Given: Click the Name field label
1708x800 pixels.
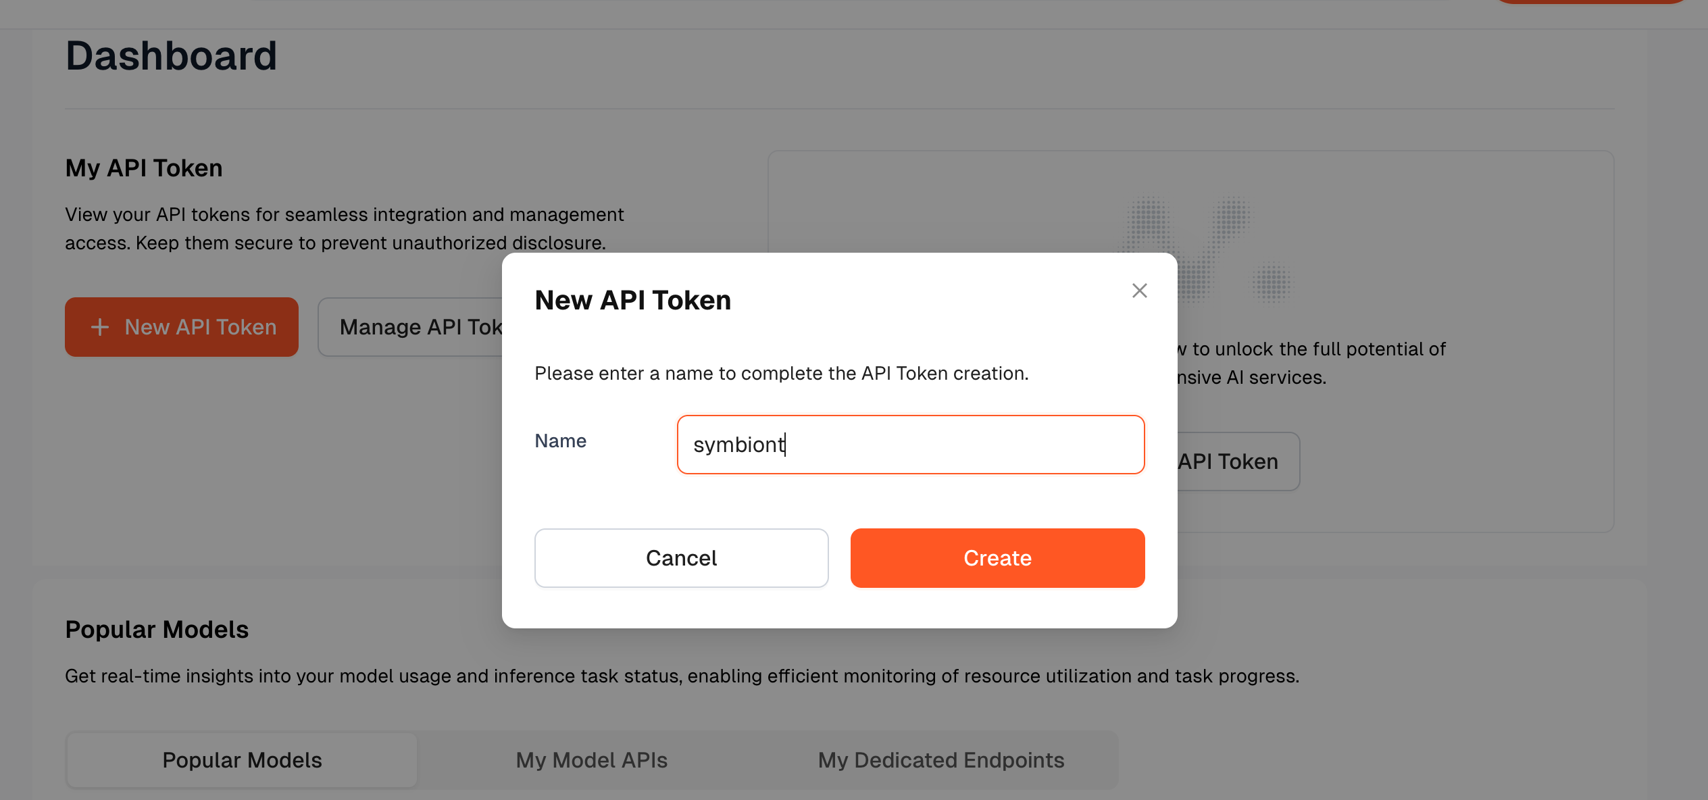Looking at the screenshot, I should point(560,441).
